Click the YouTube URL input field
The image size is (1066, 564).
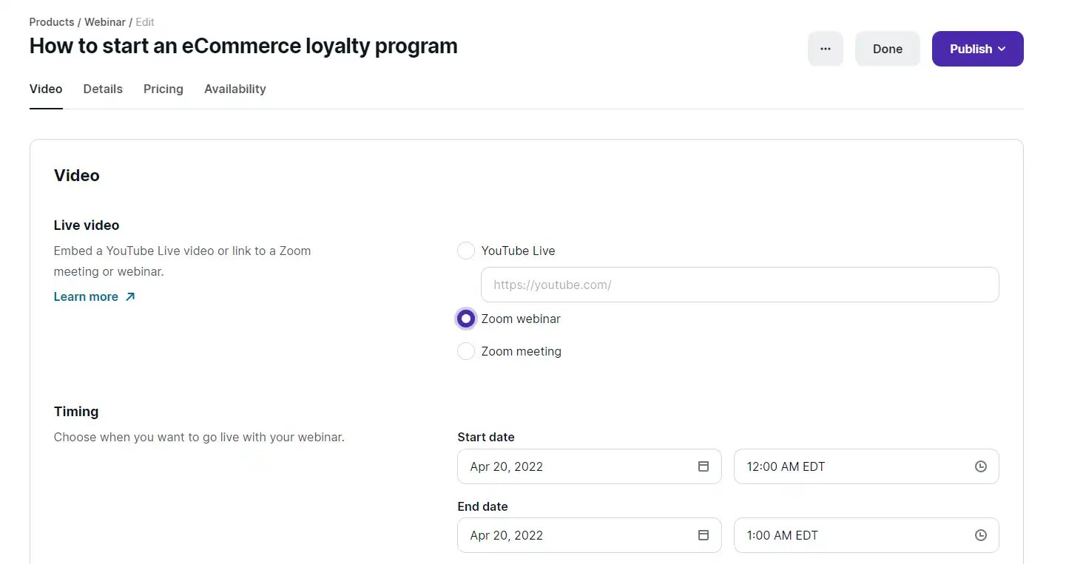[x=740, y=285]
